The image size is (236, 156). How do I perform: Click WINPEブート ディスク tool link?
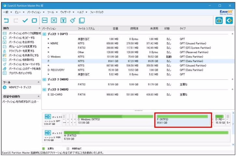pos(20,87)
